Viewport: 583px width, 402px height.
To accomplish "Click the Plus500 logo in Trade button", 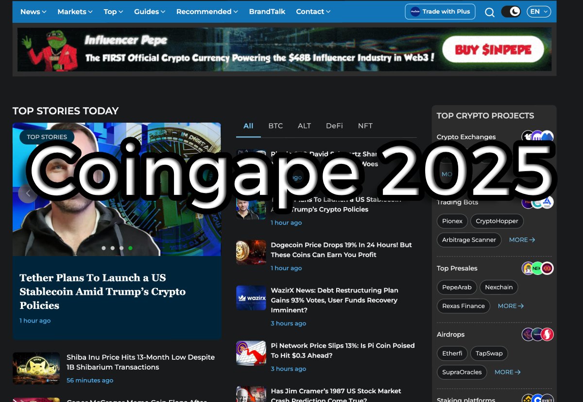I will click(415, 12).
